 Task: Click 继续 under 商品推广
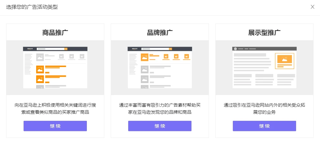(x=55, y=126)
